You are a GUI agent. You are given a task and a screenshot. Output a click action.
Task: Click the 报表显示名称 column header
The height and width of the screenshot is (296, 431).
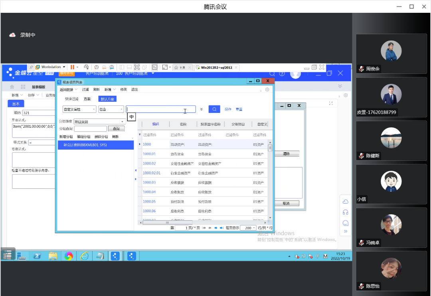point(211,124)
